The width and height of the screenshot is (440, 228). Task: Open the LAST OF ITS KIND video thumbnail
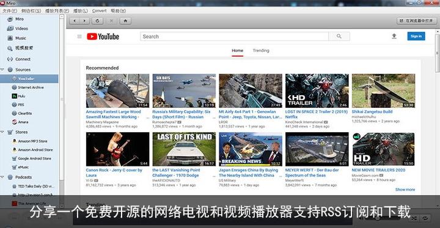point(184,149)
